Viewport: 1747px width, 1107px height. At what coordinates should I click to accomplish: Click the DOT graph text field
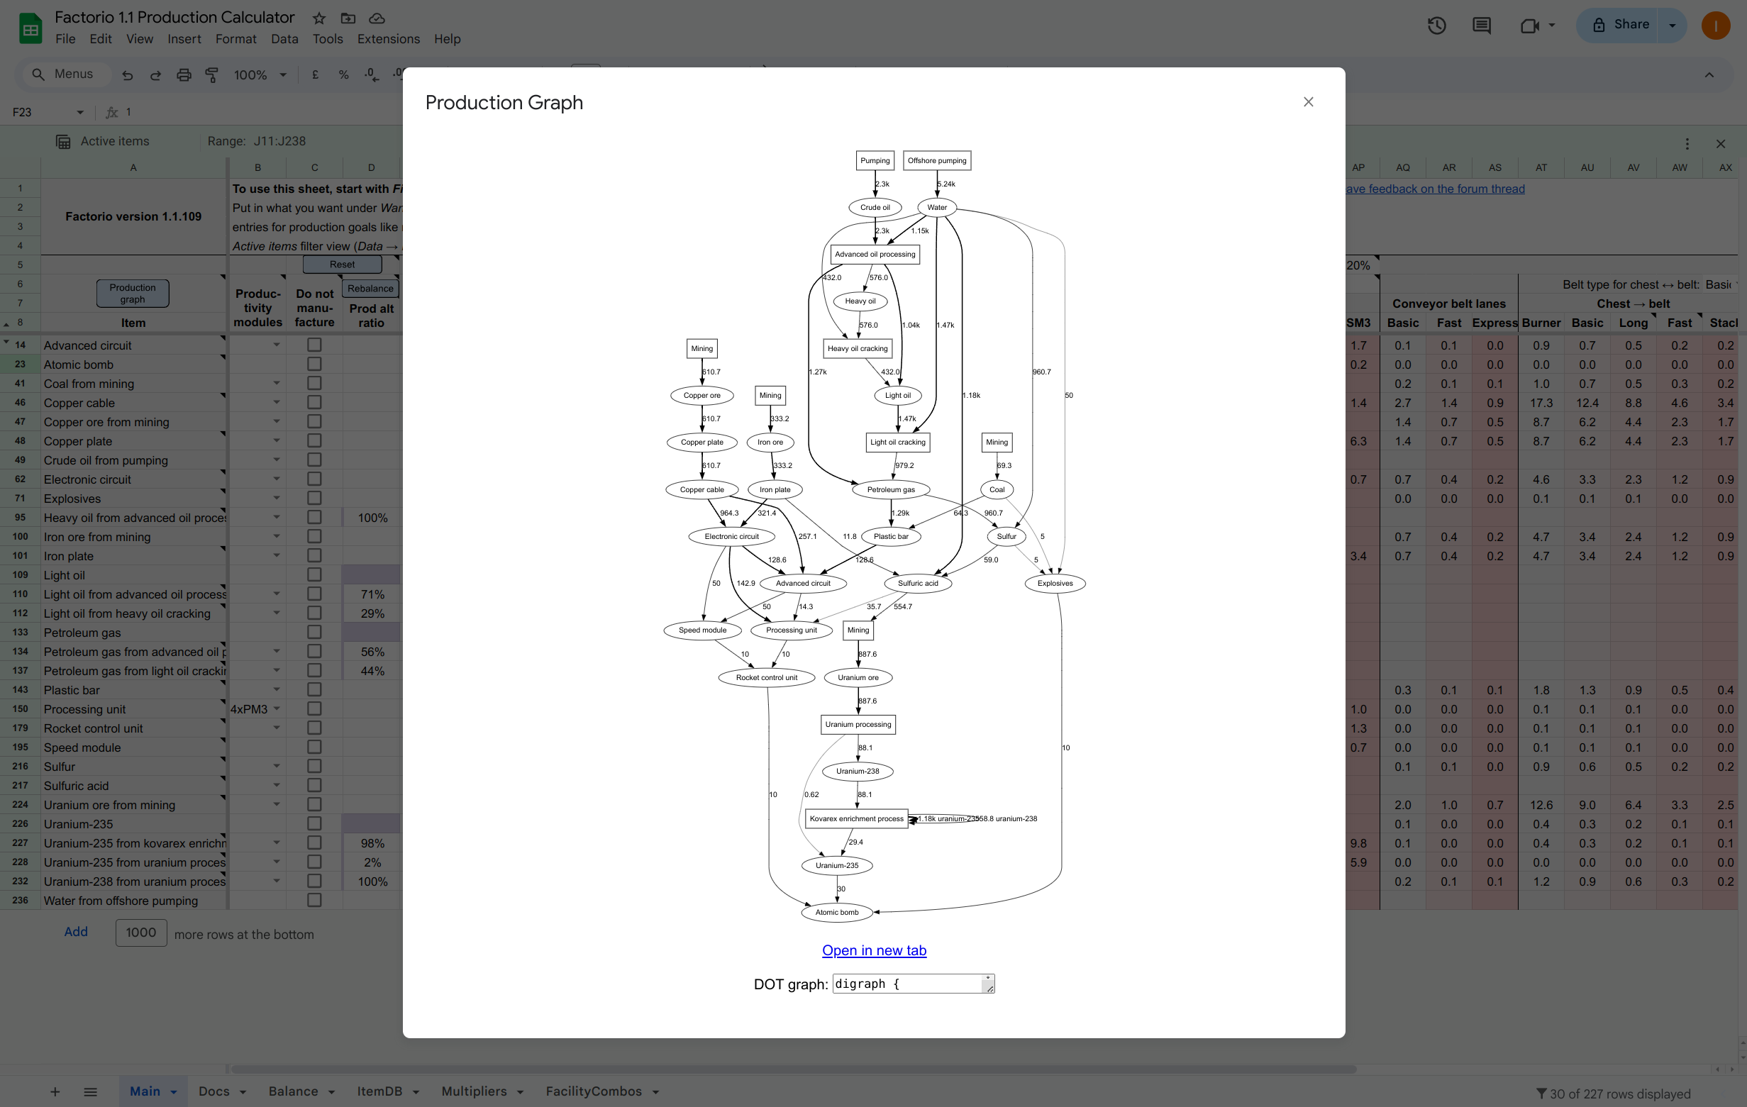914,984
